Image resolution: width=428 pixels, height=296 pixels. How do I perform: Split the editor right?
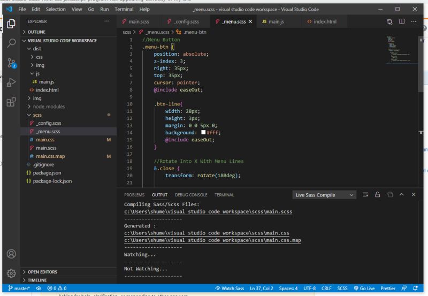click(x=402, y=21)
